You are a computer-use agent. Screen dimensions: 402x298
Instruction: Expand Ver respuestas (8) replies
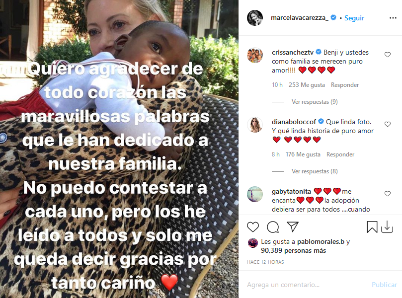(x=315, y=171)
